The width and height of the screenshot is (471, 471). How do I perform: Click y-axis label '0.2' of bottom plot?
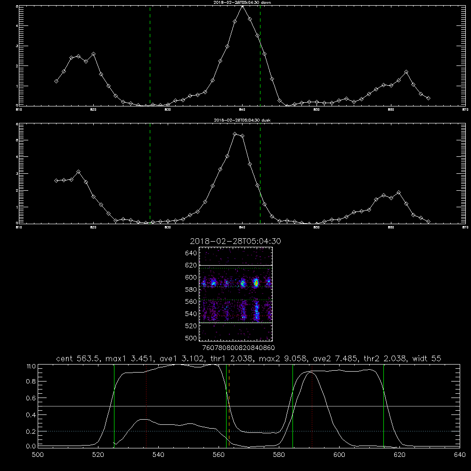tap(31, 431)
